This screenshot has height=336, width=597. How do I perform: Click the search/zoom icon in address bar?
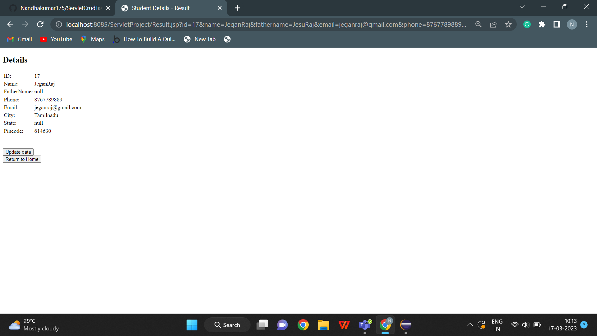[479, 24]
